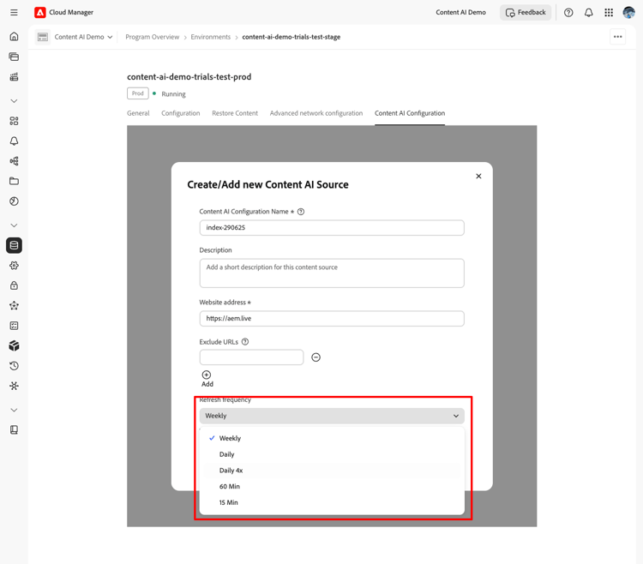The height and width of the screenshot is (564, 643).
Task: Switch to the Configuration tab
Action: click(x=180, y=113)
